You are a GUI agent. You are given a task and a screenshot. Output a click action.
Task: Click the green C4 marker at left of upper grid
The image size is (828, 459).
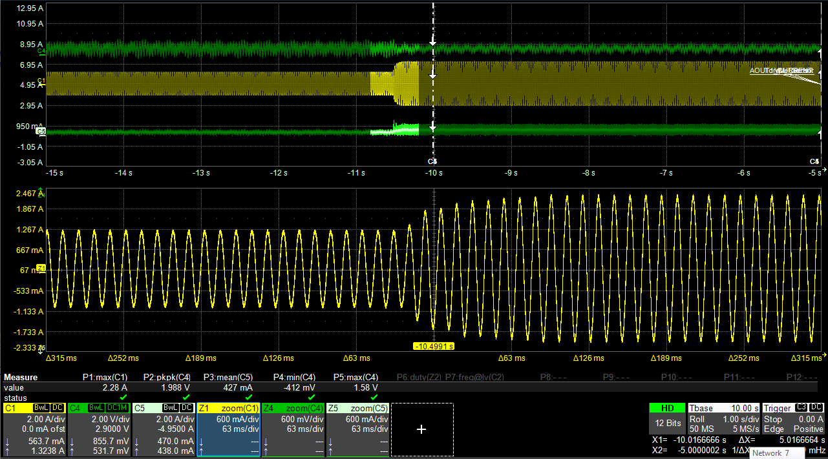[x=41, y=50]
